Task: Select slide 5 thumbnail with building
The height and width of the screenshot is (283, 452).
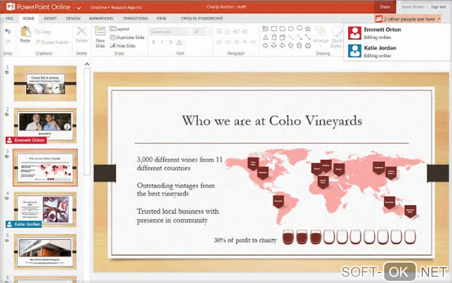Action: tap(45, 252)
